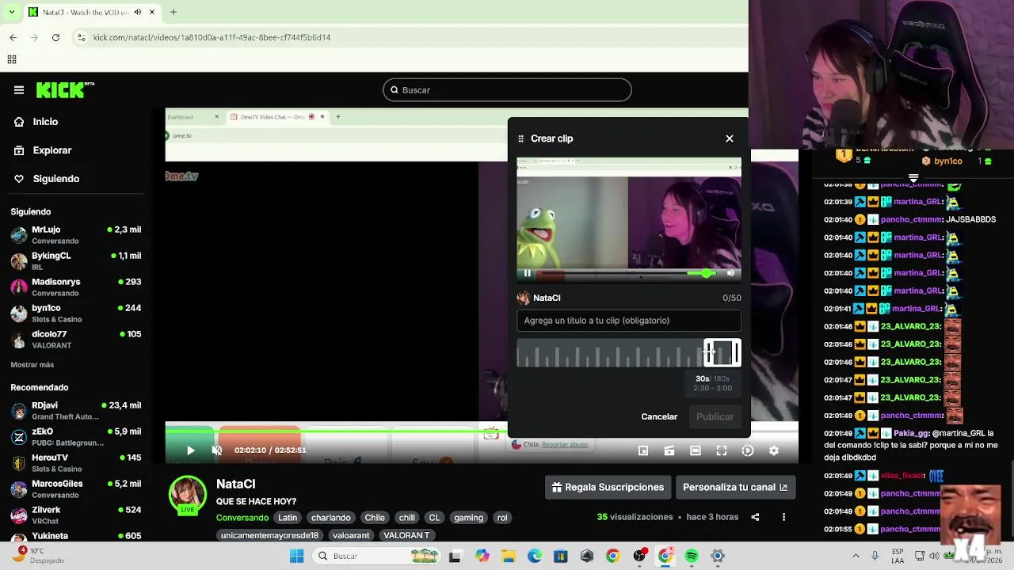Open BykingCL's followed channel

tap(76, 261)
